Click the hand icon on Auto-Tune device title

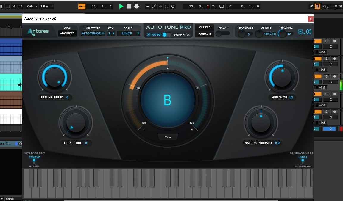pos(16,144)
